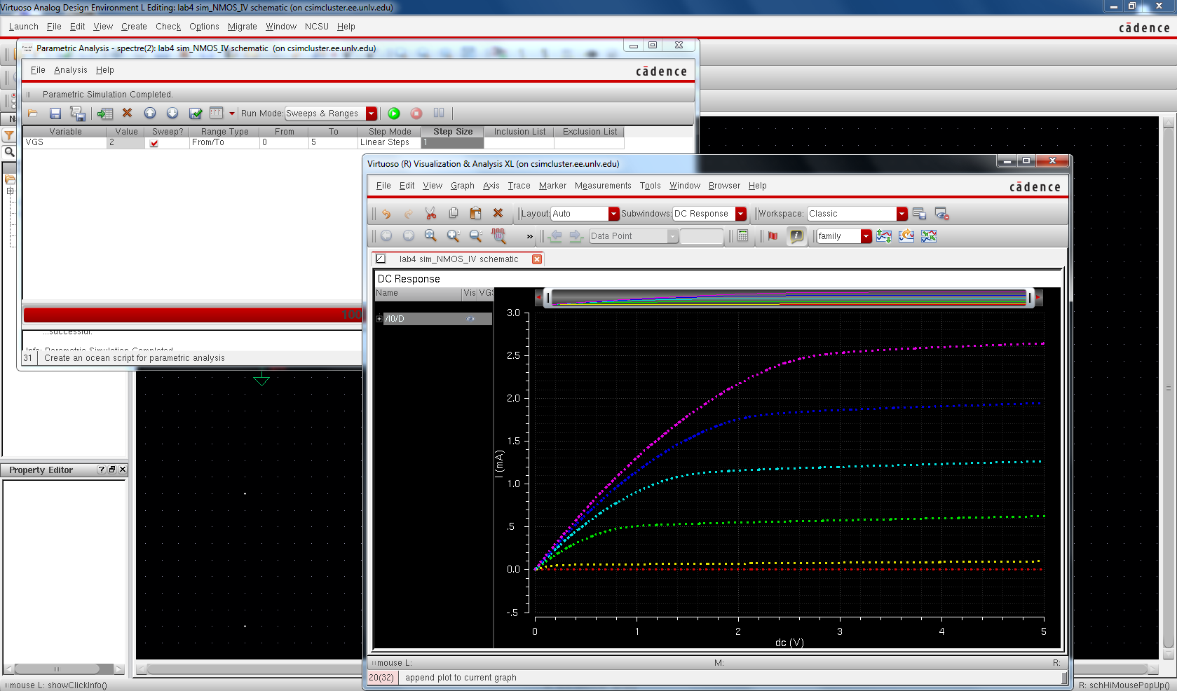Click save workspace icon next to Classic

coord(919,214)
